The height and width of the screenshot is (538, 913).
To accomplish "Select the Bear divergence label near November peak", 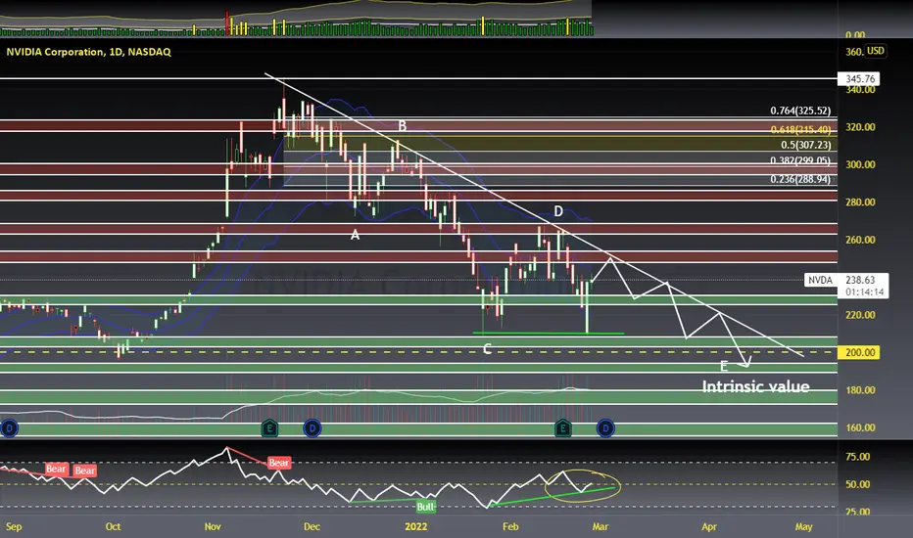I will point(278,463).
